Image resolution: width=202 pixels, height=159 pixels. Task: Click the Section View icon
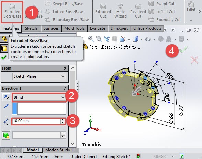click(x=115, y=39)
